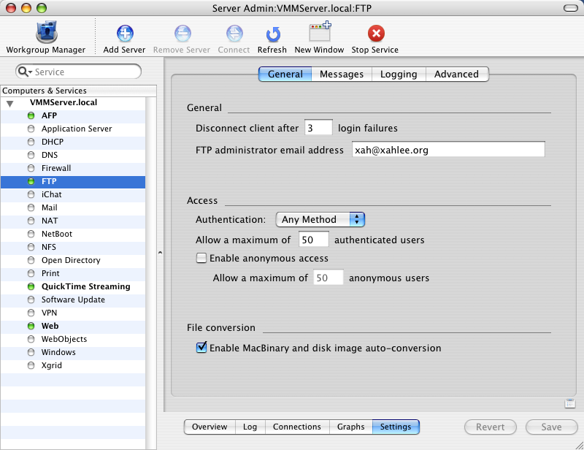The width and height of the screenshot is (584, 450).
Task: Click sidebar splitter collapse handle
Action: tap(160, 253)
